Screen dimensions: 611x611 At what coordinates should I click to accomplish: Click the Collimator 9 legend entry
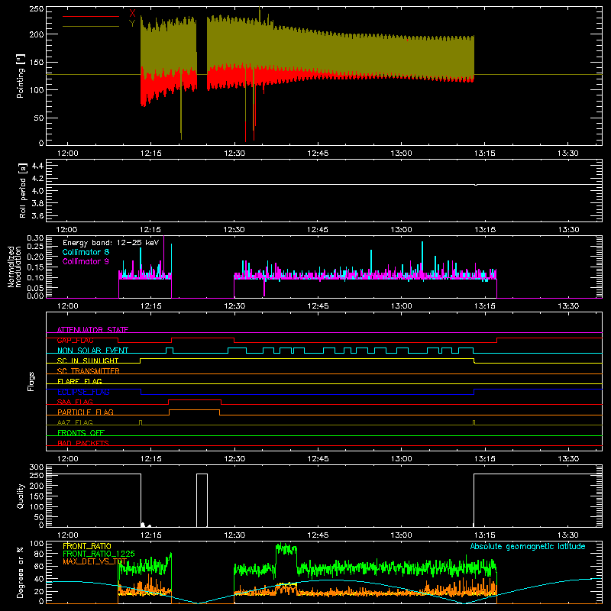click(86, 261)
